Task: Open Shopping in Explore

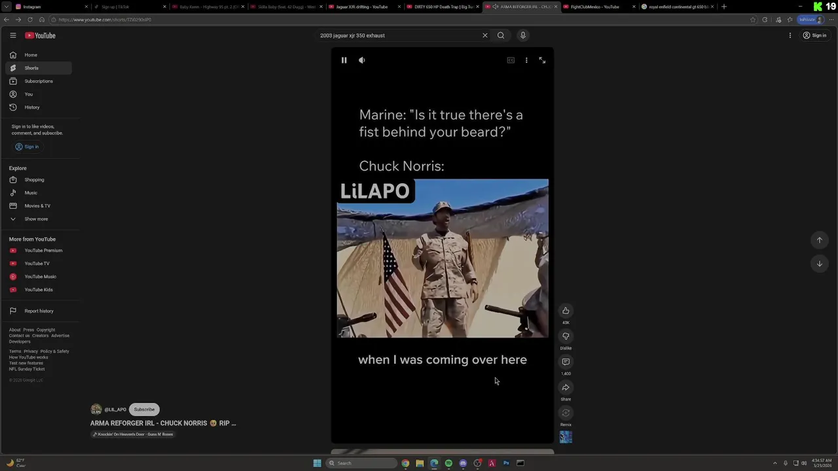Action: (x=39, y=180)
